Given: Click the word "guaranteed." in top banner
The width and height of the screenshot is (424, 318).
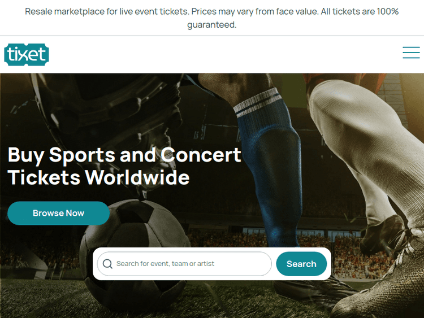Looking at the screenshot, I should [x=212, y=25].
